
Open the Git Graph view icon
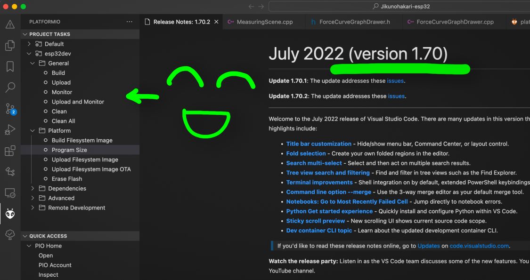coord(10,172)
